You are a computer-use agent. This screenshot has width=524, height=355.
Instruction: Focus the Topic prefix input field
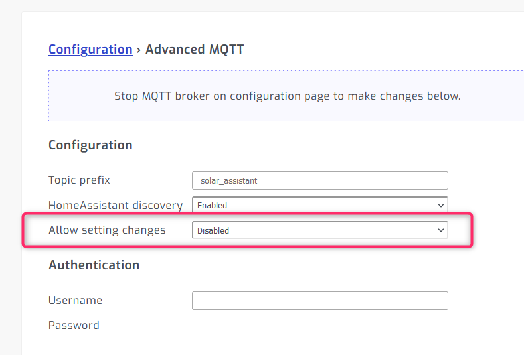(x=320, y=180)
